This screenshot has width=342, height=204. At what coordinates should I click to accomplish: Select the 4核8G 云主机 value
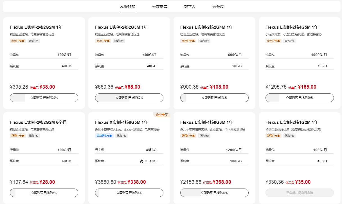tap(151, 150)
